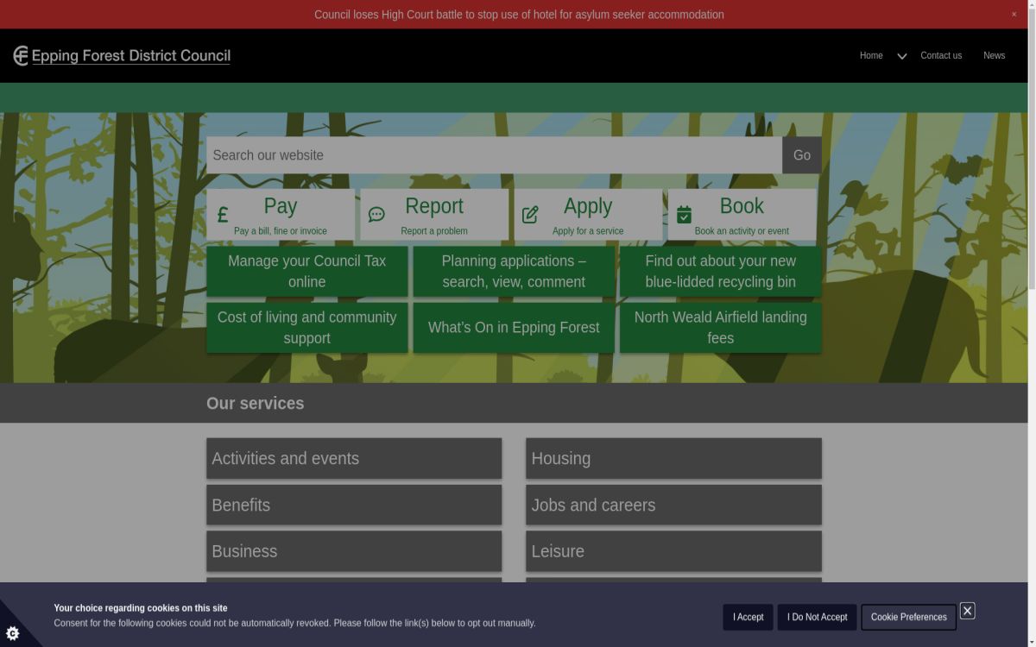Close the red news alert banner

1014,14
